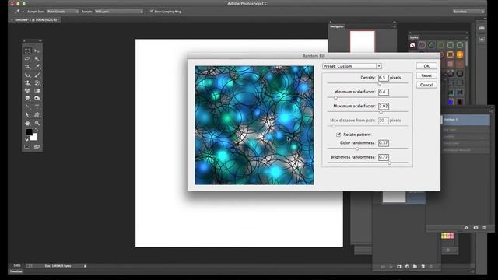Create new snapshot in History panel

[475, 228]
